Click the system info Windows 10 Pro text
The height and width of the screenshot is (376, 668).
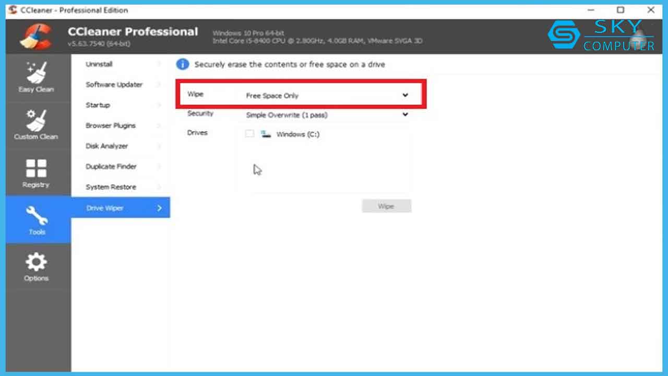248,33
